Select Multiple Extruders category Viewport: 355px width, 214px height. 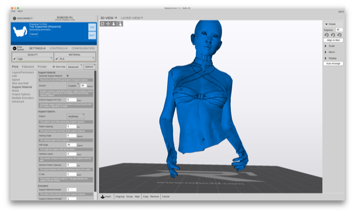pyautogui.click(x=23, y=98)
